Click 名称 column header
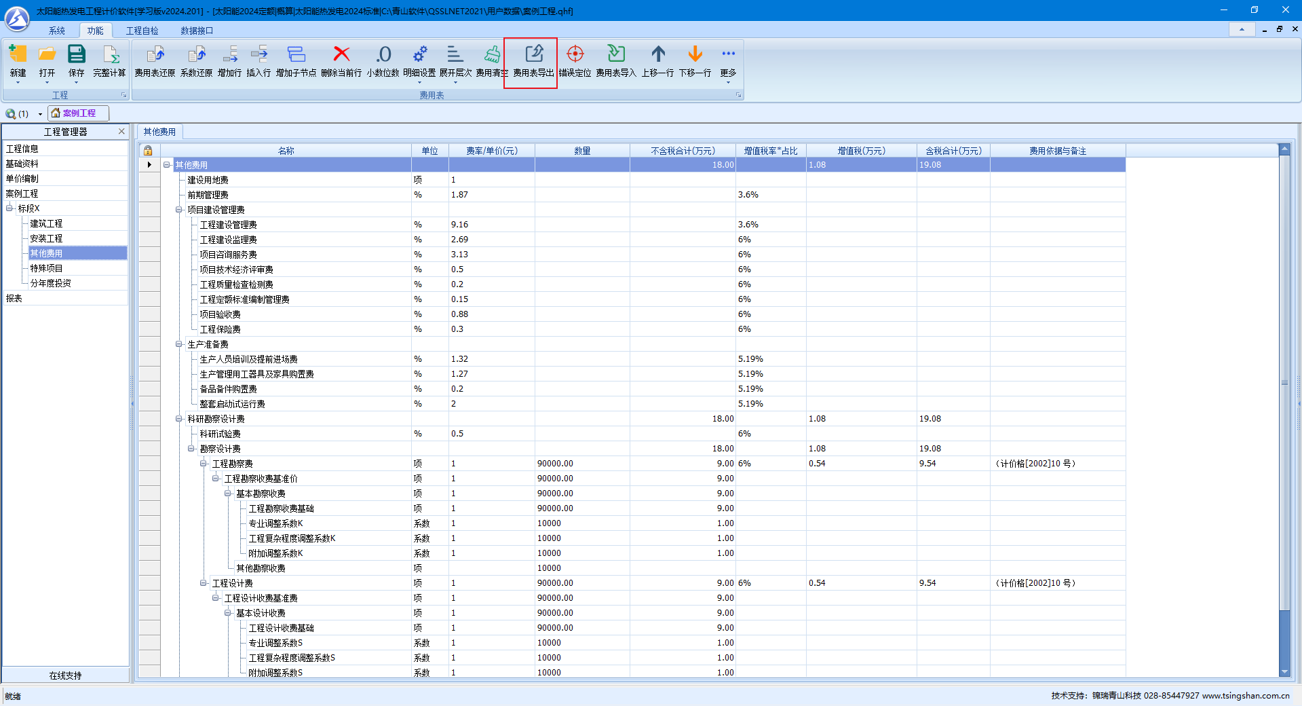The image size is (1302, 706). [286, 151]
